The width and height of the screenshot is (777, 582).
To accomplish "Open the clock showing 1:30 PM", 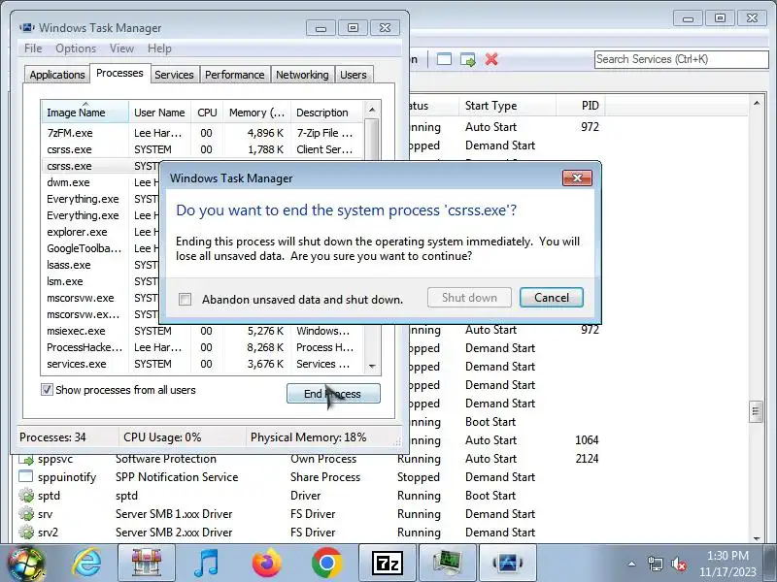I will 727,564.
